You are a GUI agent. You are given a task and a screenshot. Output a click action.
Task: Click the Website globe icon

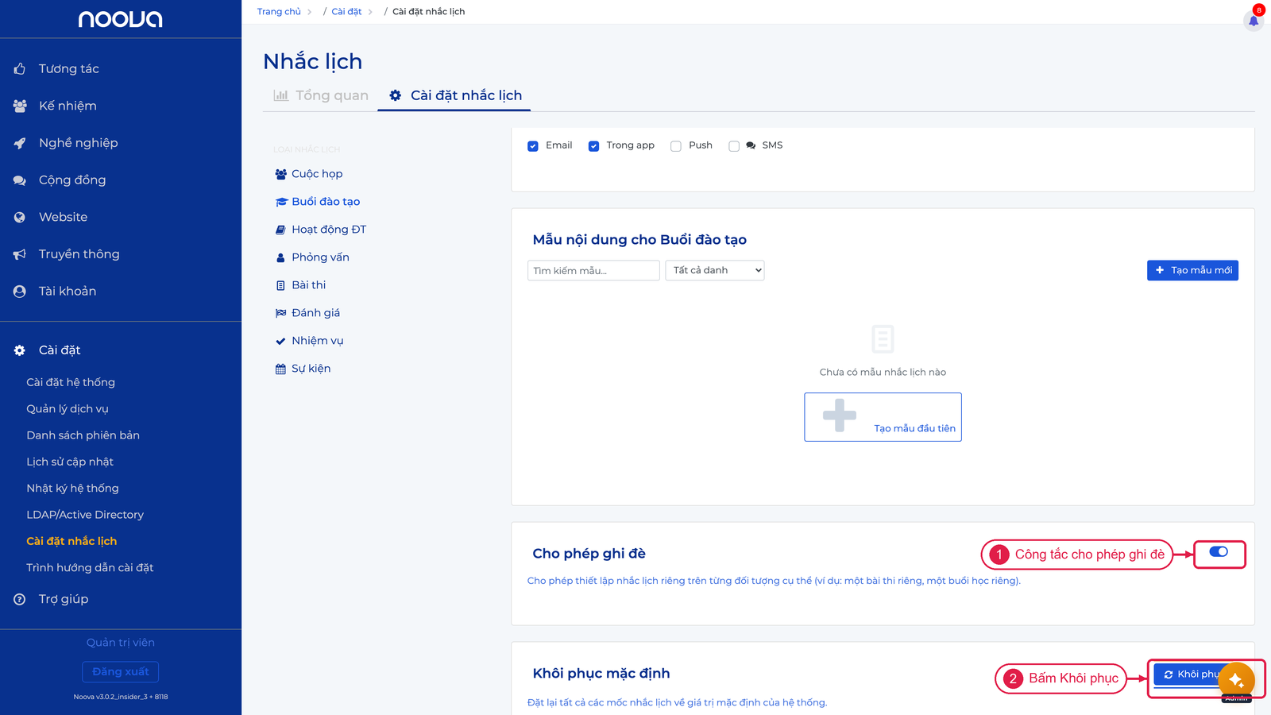[20, 217]
